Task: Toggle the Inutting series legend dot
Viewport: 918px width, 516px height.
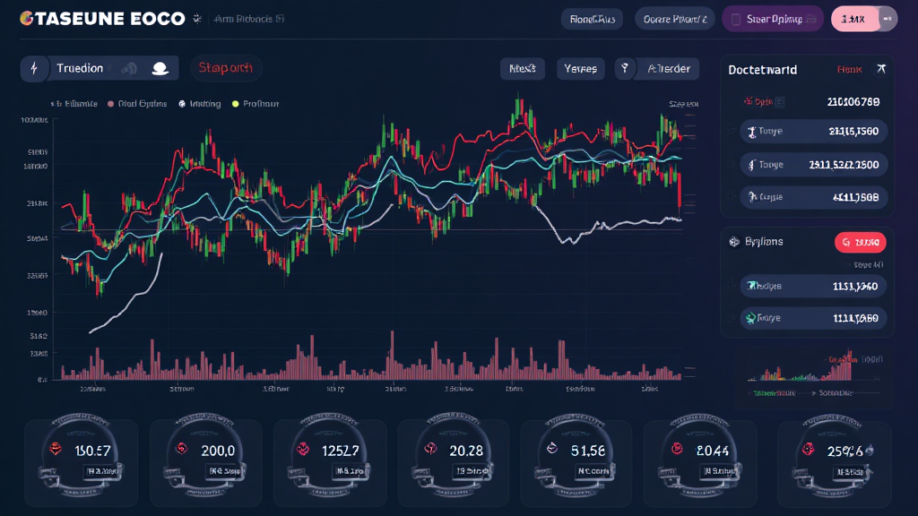Action: (182, 102)
